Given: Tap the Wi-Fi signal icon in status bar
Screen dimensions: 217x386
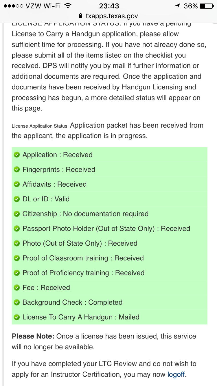Looking at the screenshot, I should pyautogui.click(x=68, y=6).
